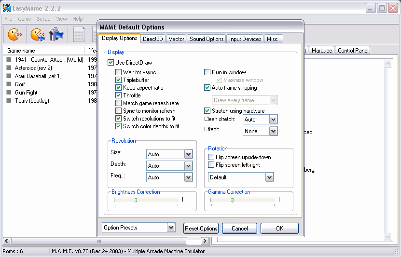Viewport: 401px width, 257px height.
Task: Disable Auto frame skipping
Action: [x=207, y=88]
